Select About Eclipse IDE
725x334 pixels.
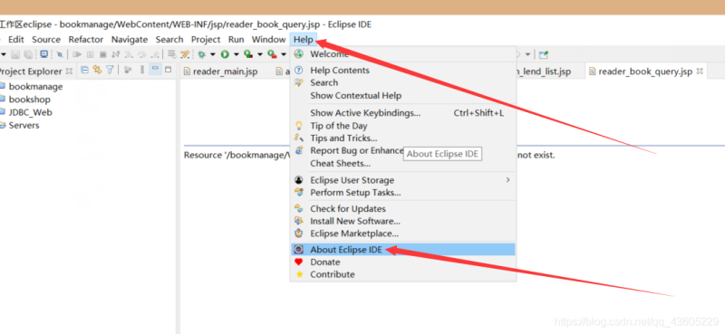point(402,250)
